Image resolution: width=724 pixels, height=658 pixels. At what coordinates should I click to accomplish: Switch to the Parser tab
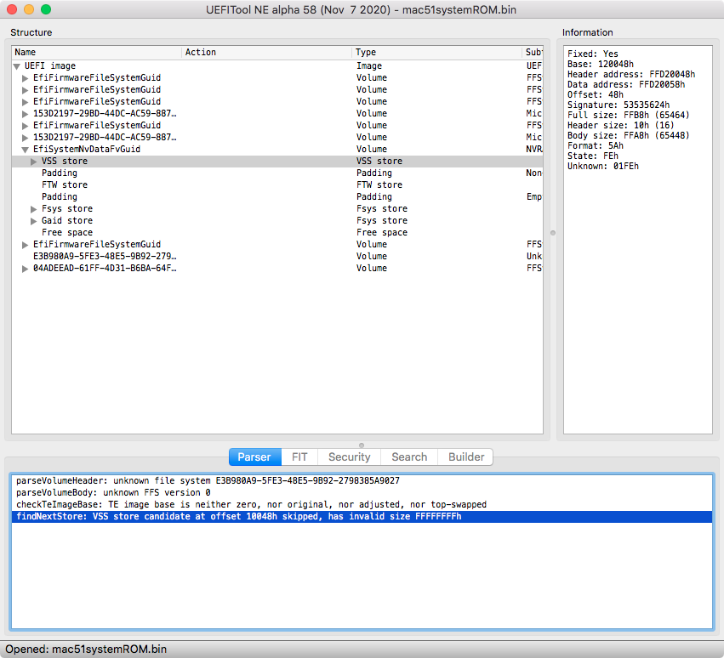pyautogui.click(x=255, y=457)
